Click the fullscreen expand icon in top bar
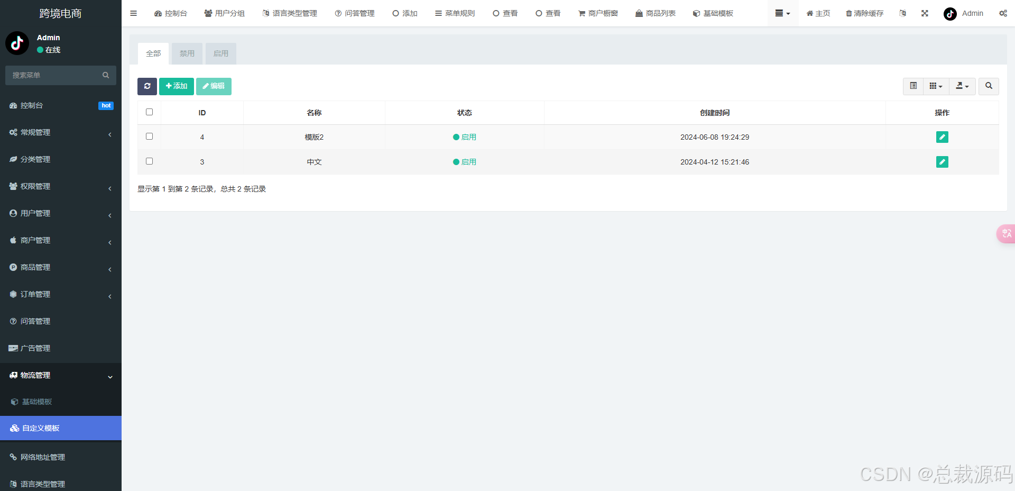 (x=925, y=13)
